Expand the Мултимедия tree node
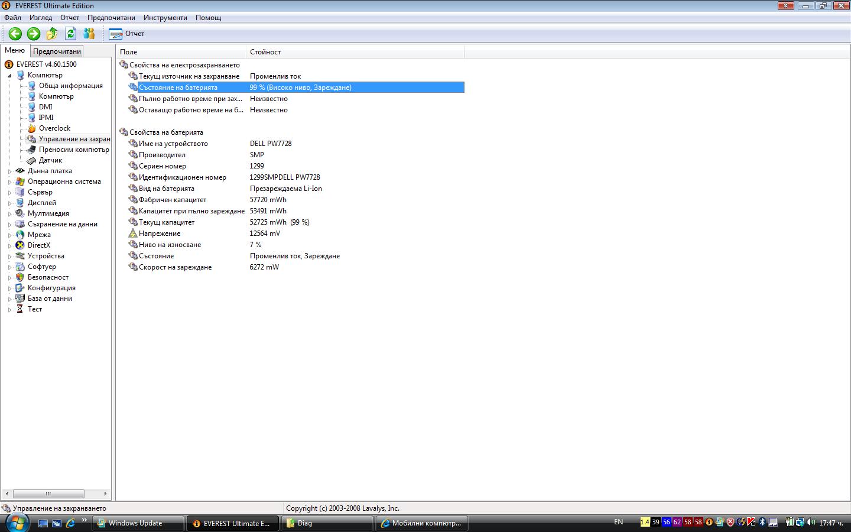851x532 pixels. (9, 214)
